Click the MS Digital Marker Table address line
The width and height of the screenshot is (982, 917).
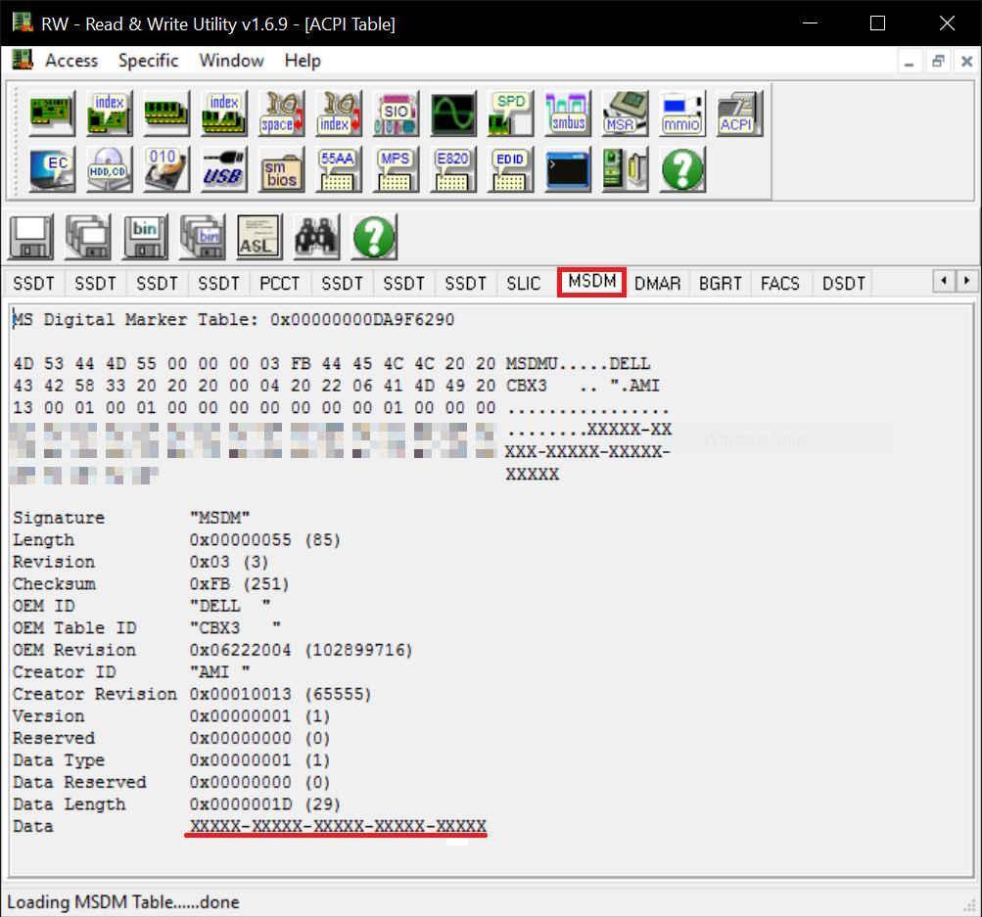click(x=234, y=320)
